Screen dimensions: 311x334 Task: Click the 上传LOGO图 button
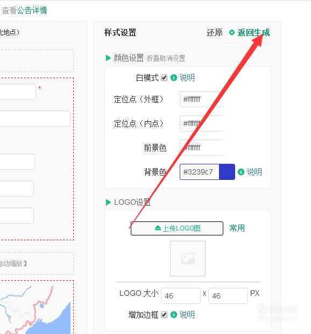[177, 228]
